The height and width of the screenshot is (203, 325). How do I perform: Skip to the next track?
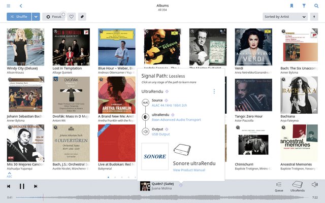coord(36,186)
